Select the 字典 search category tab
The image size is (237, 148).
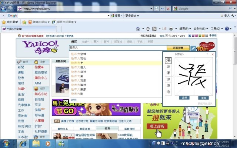pyautogui.click(x=140, y=41)
